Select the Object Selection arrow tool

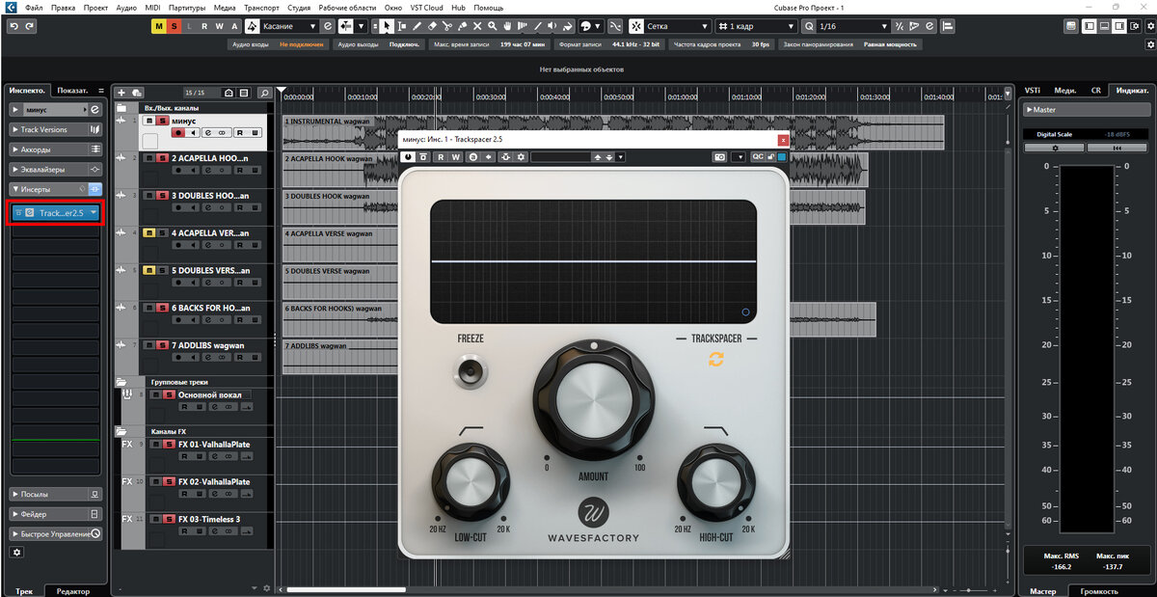click(x=385, y=26)
